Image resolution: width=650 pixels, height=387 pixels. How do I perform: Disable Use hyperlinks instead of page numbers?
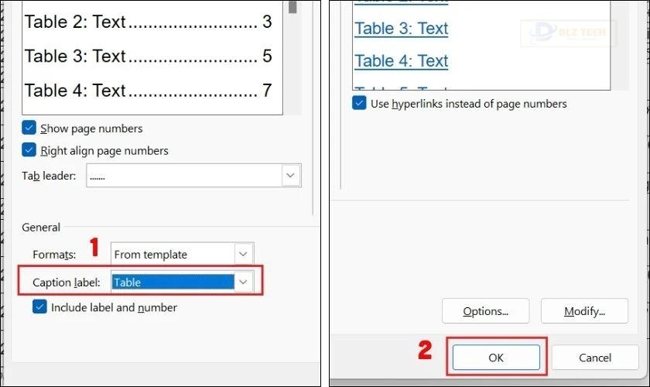pyautogui.click(x=359, y=103)
